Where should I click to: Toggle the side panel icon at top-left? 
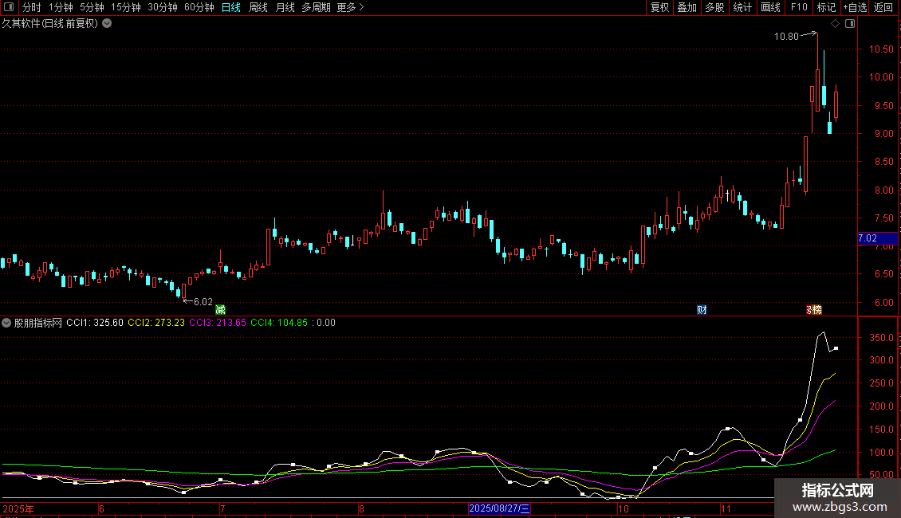[x=9, y=7]
